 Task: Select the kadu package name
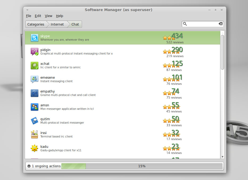pos(44,146)
